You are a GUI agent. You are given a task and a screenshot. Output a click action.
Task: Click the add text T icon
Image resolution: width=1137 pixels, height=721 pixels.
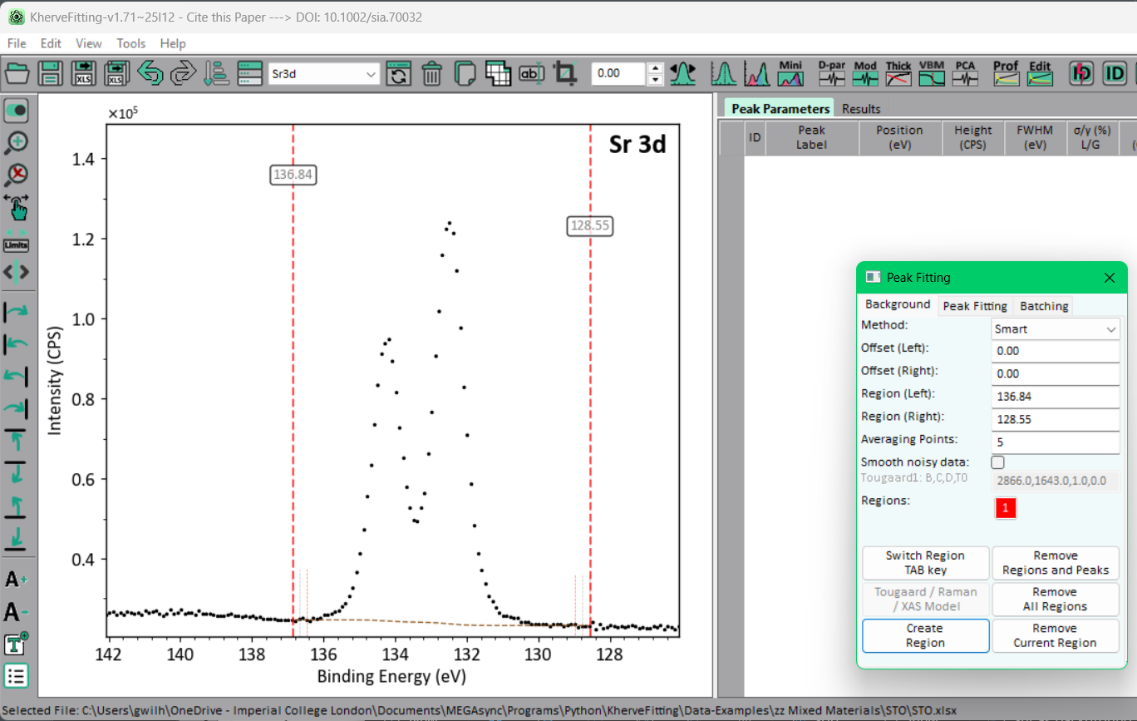tap(16, 644)
